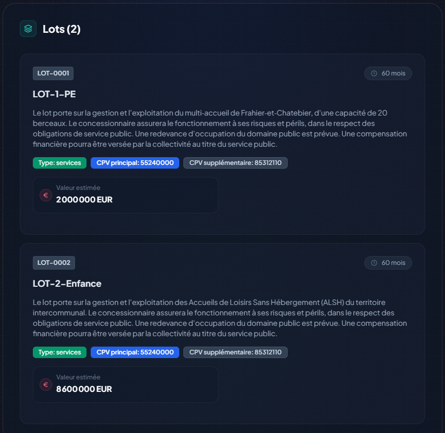Click the clock icon in LOT-0001 duration badge

[374, 73]
